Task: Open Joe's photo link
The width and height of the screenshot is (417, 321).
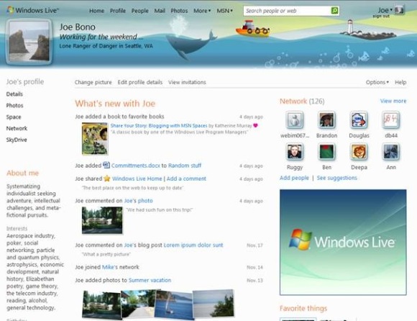Action: (139, 201)
